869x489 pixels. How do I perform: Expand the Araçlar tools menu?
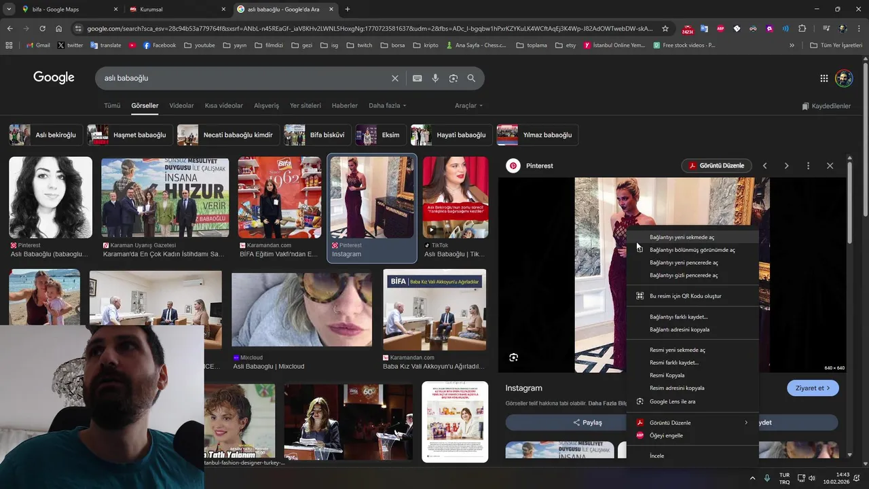tap(469, 106)
